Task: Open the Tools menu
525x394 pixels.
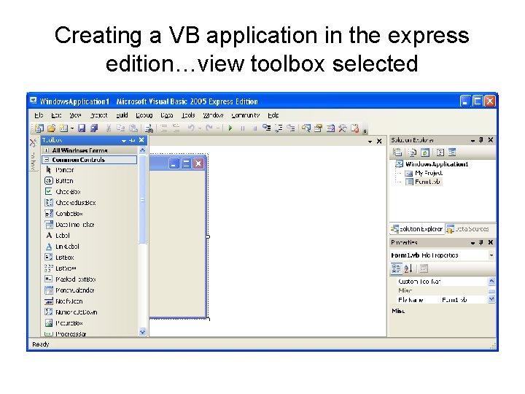Action: pyautogui.click(x=188, y=115)
